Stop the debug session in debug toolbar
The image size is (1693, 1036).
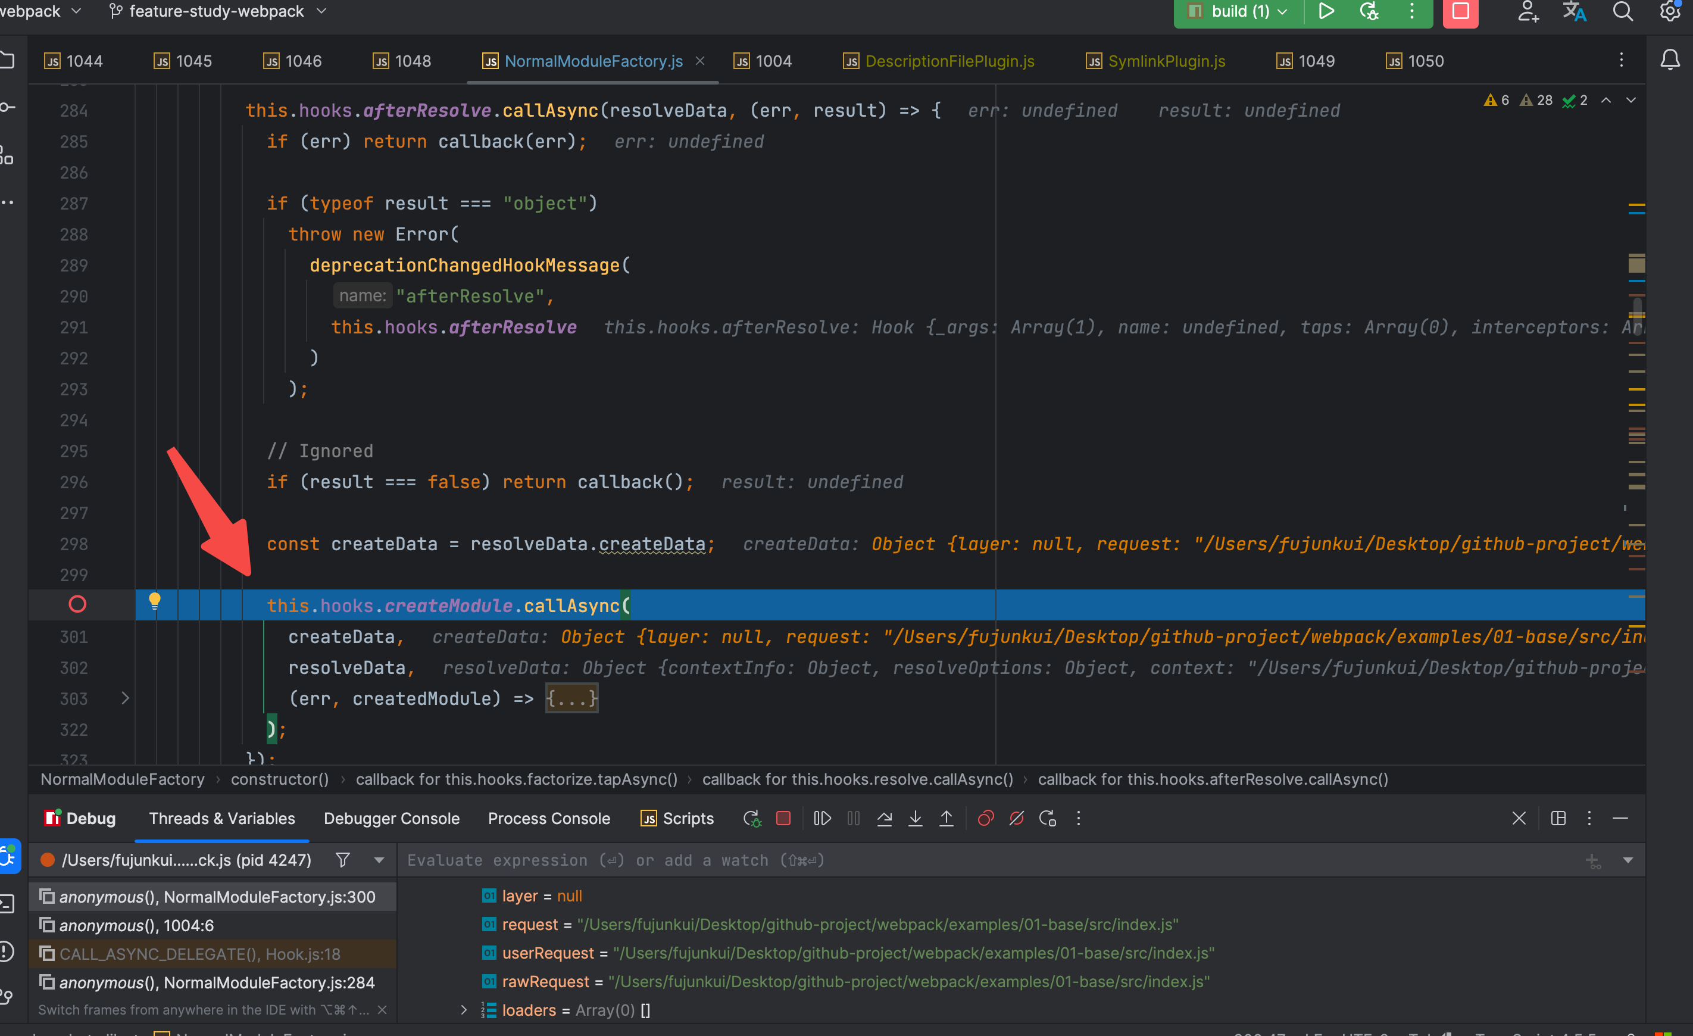pos(783,818)
